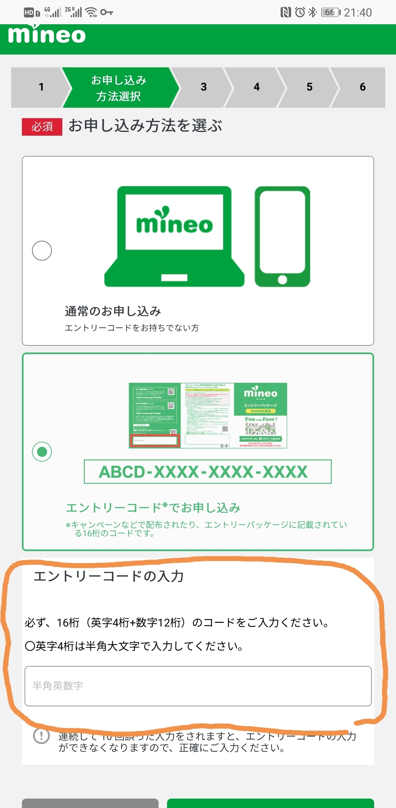Viewport: 396px width, 808px height.
Task: Click the 半角英数字 entry code input field
Action: coord(198,686)
